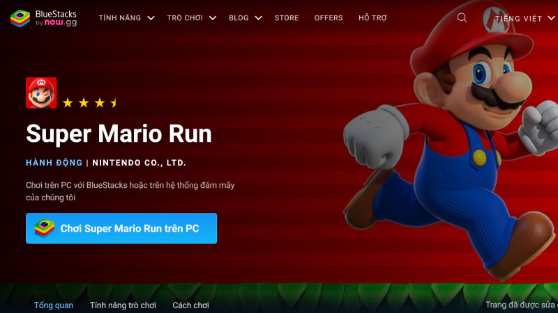Open the HÀNH ĐỘNG category link
Viewport: 558px width, 313px height.
[54, 163]
